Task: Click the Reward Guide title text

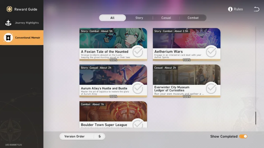Action: point(26,9)
